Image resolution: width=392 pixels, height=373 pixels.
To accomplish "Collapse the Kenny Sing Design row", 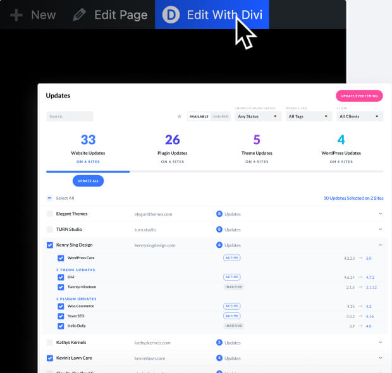I will 380,245.
